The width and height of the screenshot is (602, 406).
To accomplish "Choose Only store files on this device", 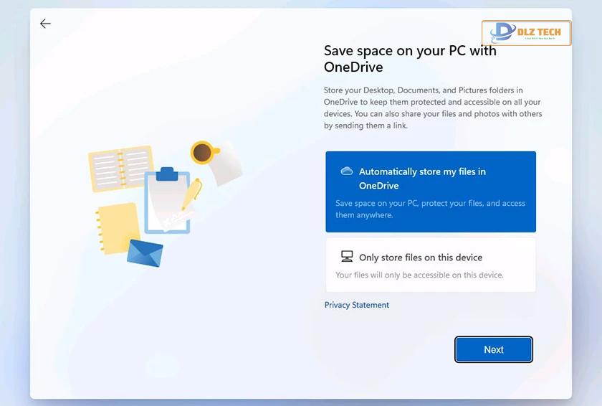I will click(x=431, y=265).
